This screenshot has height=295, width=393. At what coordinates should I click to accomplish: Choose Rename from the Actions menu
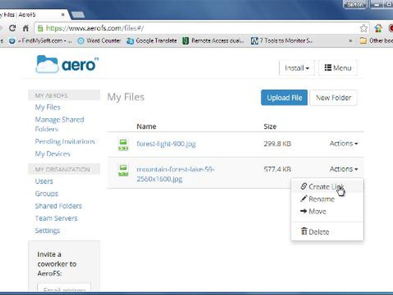[327, 199]
